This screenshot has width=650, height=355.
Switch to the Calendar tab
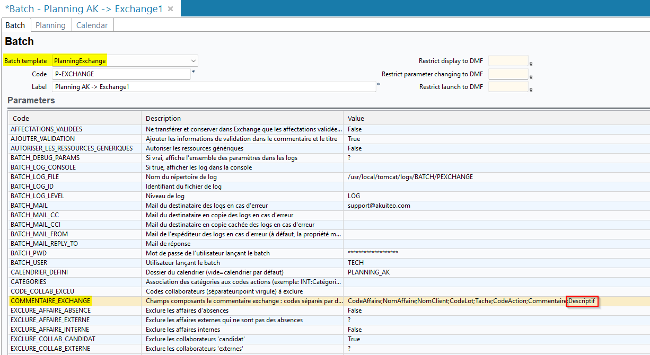coord(92,25)
